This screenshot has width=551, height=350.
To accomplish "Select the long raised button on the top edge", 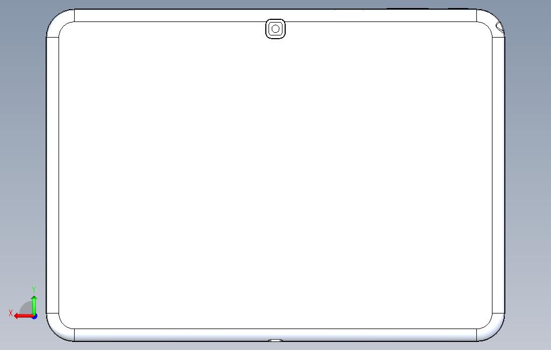I will pos(407,9).
